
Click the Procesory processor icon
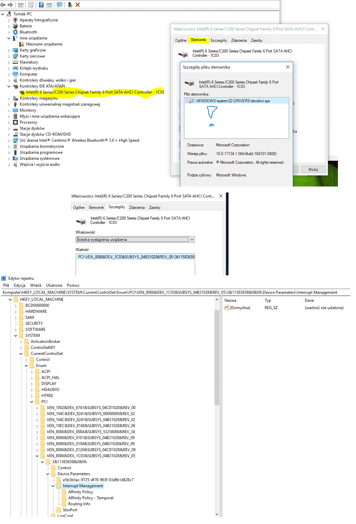click(x=15, y=122)
